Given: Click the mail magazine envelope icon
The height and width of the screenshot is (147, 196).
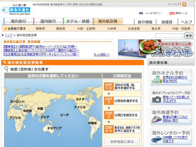Looking at the screenshot, I should coord(141,13).
